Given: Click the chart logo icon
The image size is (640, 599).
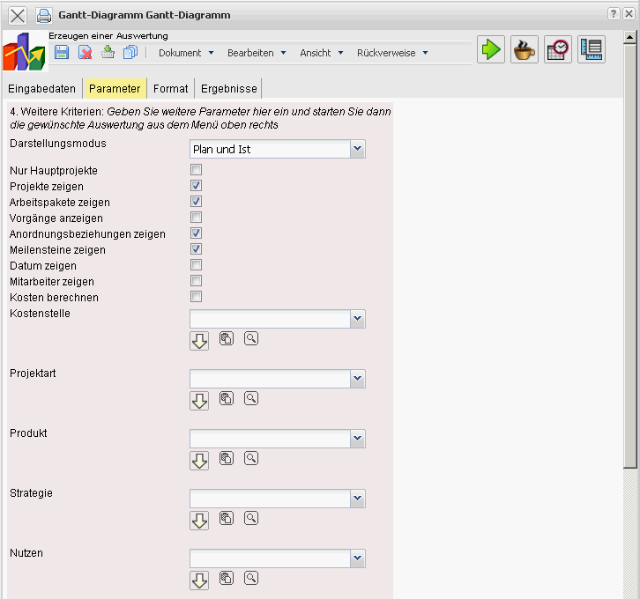Looking at the screenshot, I should tap(25, 52).
